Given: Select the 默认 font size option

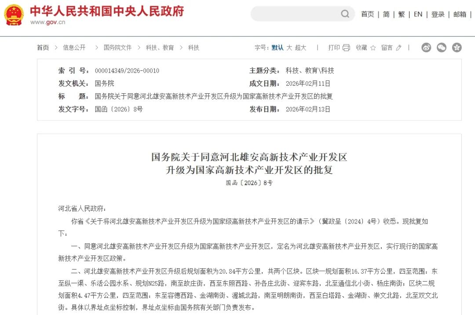Looking at the screenshot, I should [278, 48].
